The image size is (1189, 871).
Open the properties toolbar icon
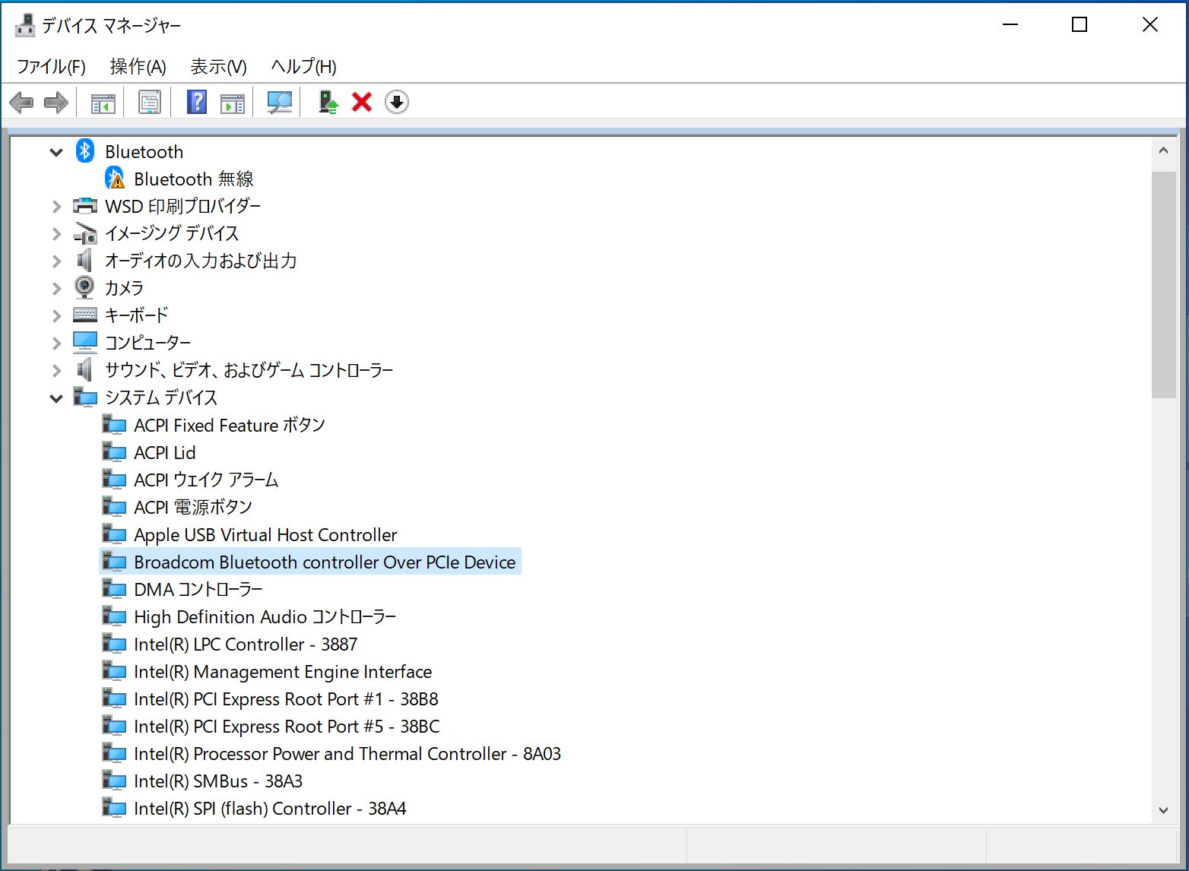[x=150, y=102]
